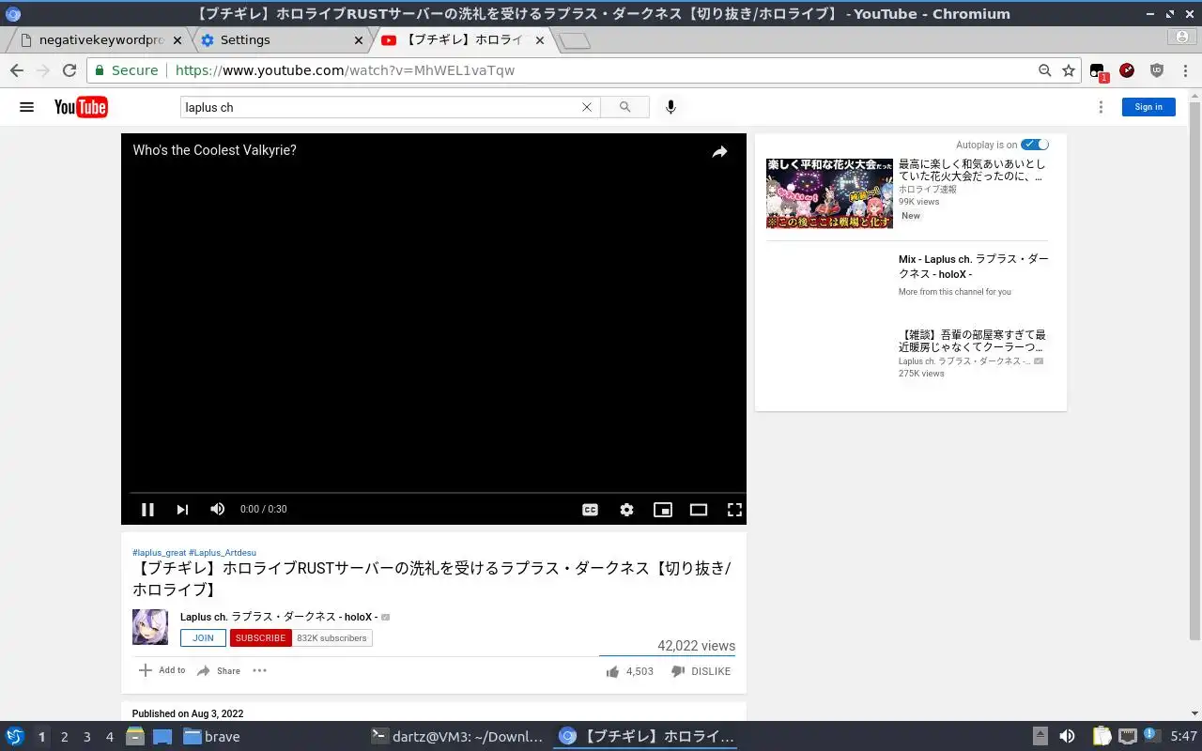Click the URL address bar
The width and height of the screenshot is (1202, 751).
pos(601,70)
